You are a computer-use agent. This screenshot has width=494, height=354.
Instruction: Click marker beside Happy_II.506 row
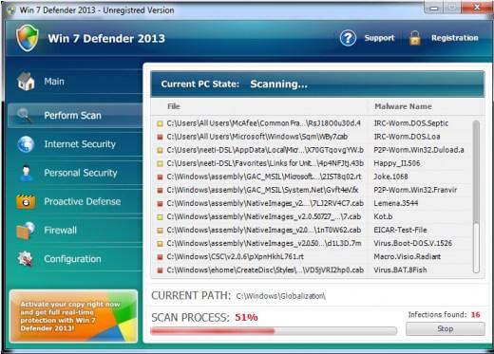pyautogui.click(x=160, y=163)
